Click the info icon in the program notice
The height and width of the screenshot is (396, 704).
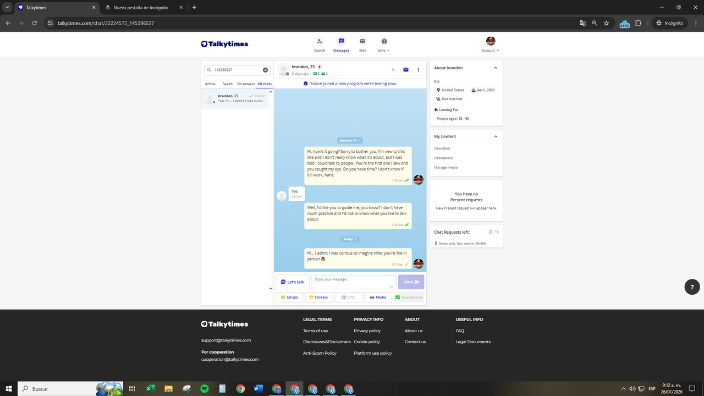tap(306, 84)
